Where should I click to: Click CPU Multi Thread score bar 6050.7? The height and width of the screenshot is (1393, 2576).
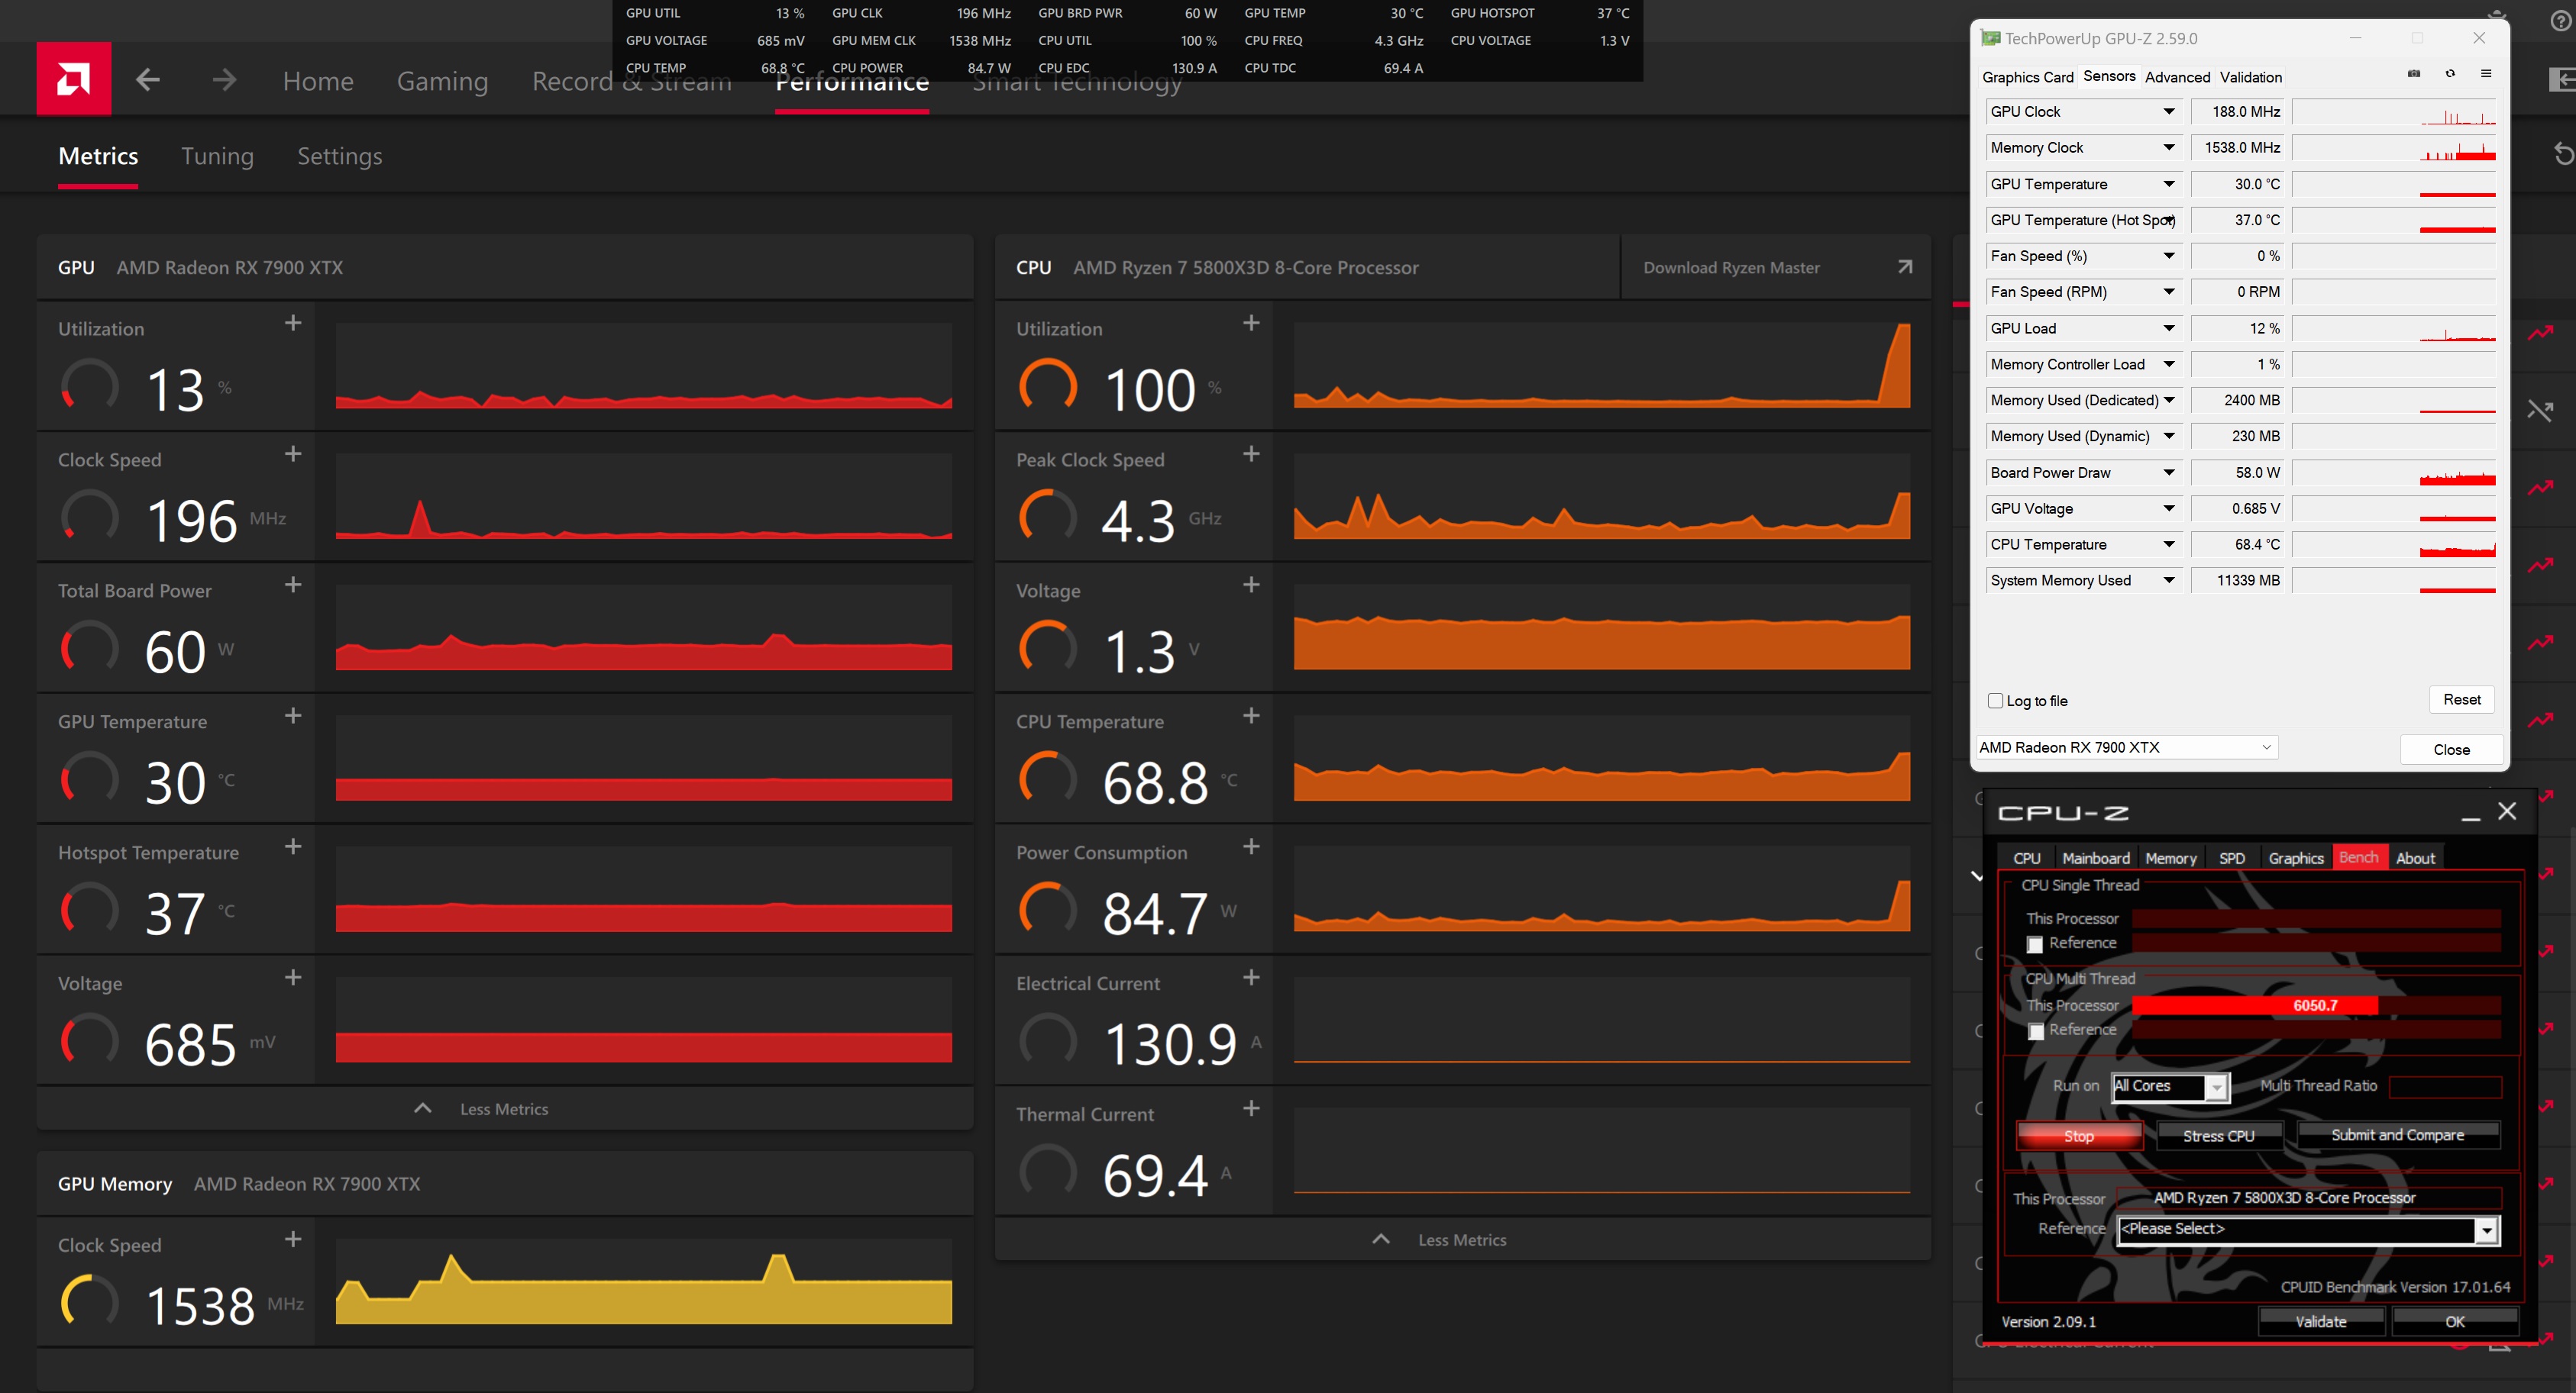2315,1006
